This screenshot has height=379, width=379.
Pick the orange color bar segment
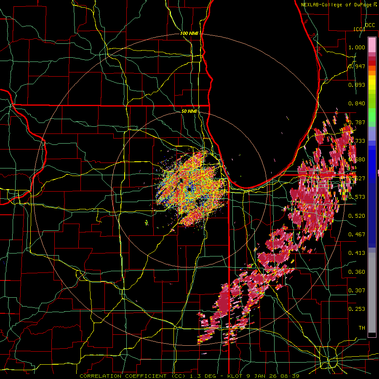point(372,73)
